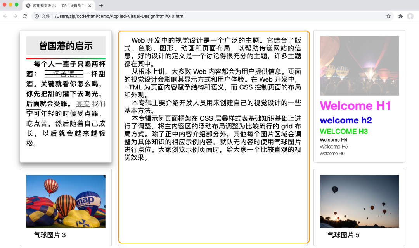Click the colorful balloon image 3
The image size is (419, 248).
pos(66,202)
